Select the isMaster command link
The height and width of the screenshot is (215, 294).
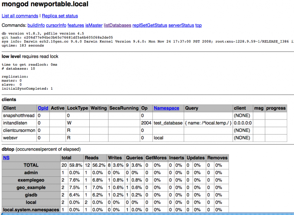(x=93, y=25)
